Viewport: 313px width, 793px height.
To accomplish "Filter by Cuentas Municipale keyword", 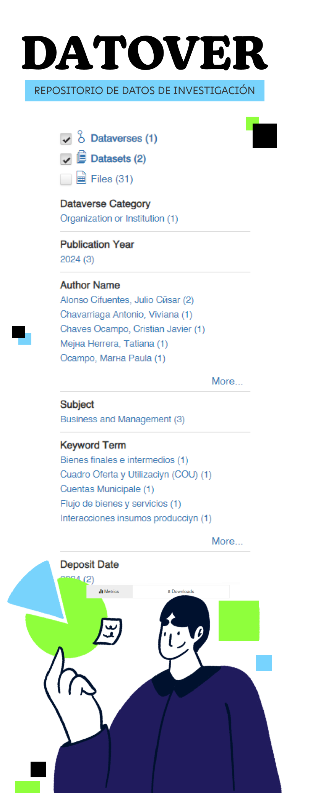I will (x=107, y=489).
